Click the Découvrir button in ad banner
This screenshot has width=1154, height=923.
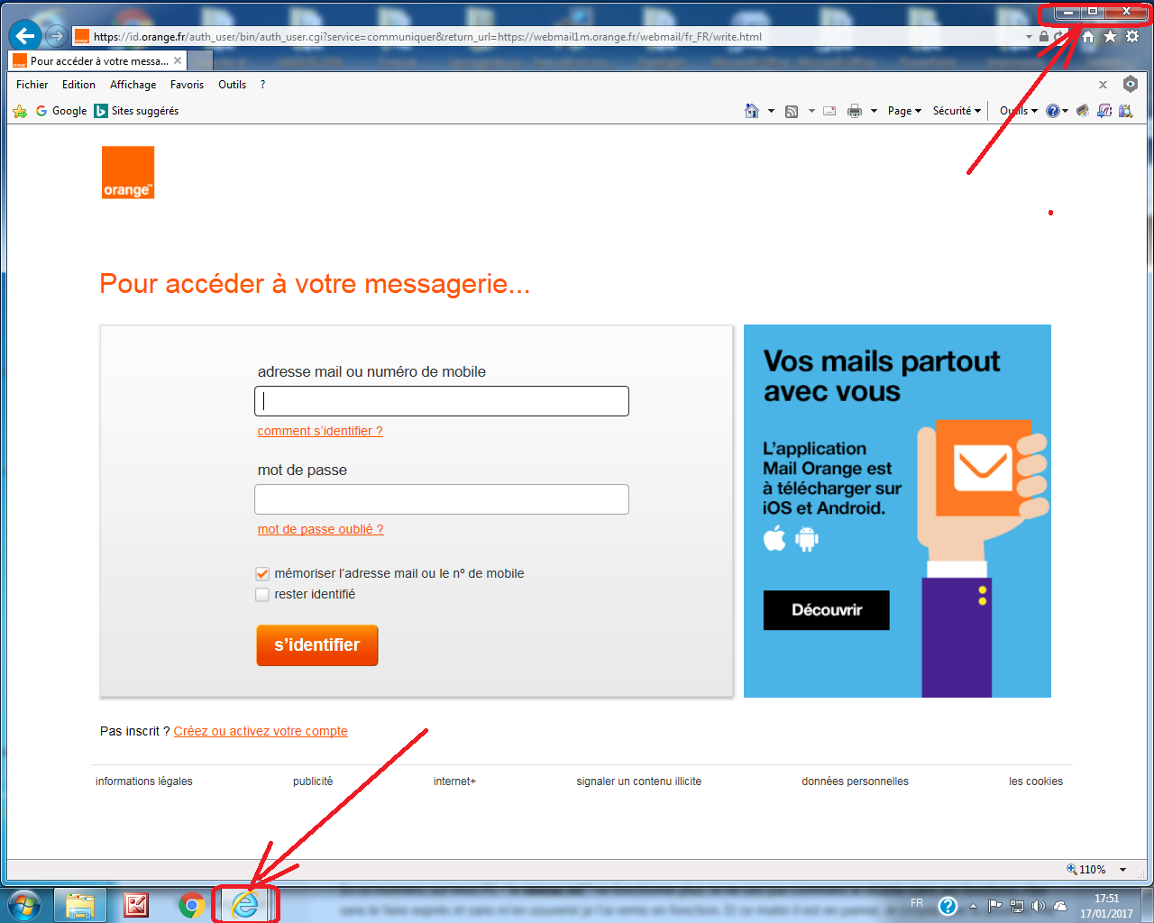[x=827, y=610]
